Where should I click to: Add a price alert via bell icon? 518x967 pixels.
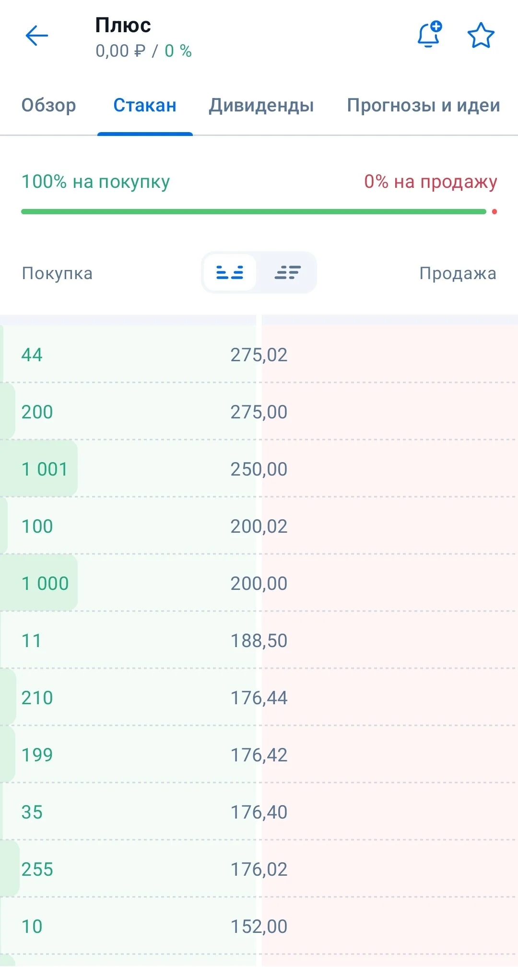tap(429, 34)
